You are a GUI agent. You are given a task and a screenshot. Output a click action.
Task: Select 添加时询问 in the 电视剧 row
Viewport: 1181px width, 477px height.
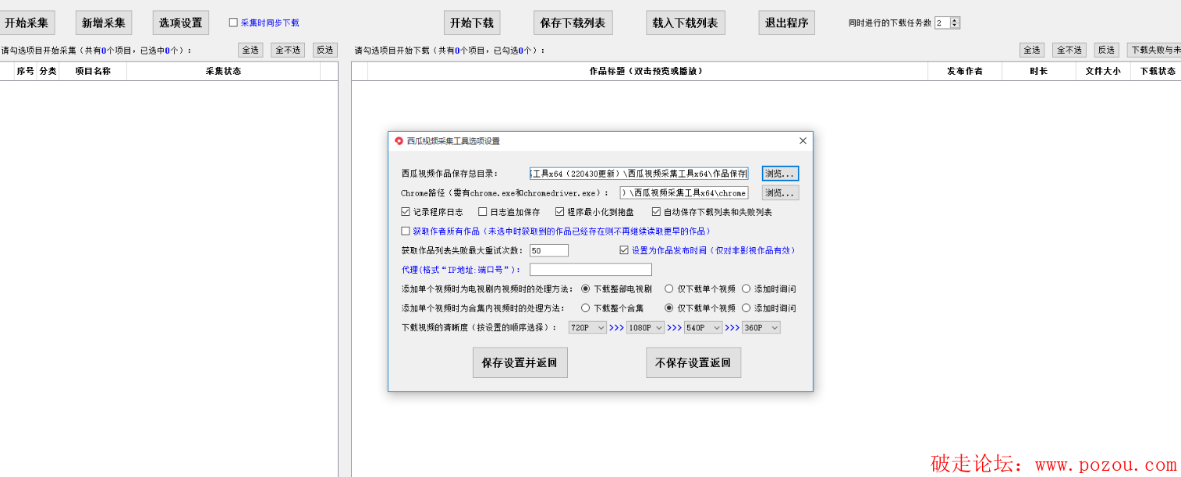pos(746,288)
